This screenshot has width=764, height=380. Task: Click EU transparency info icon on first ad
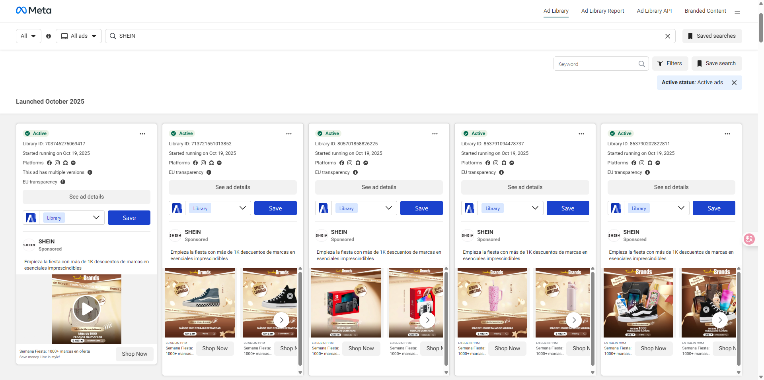pos(63,182)
